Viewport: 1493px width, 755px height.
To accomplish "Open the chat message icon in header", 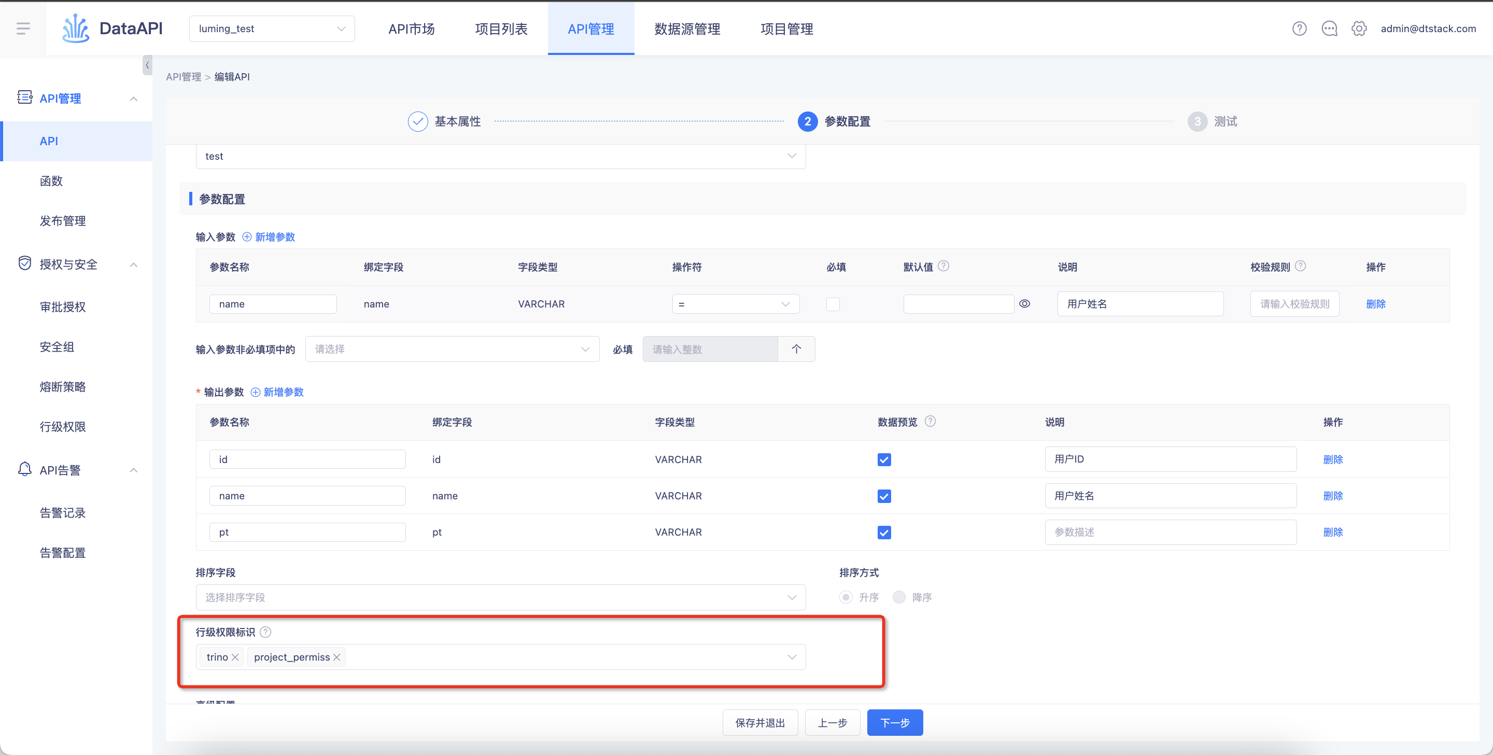I will (x=1329, y=29).
